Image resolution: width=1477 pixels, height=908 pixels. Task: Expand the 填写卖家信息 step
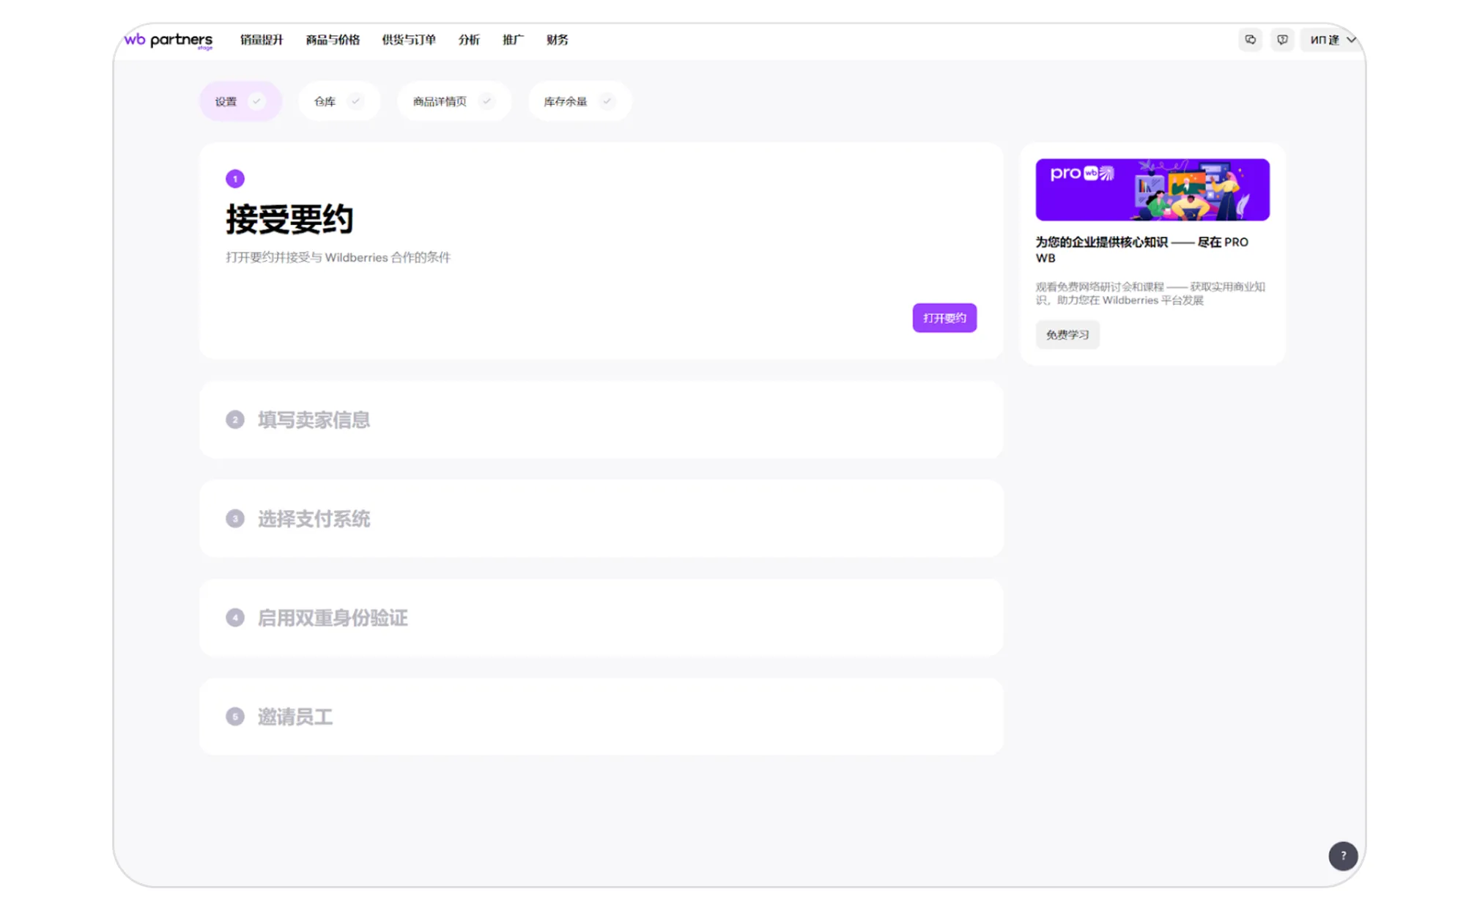pyautogui.click(x=314, y=420)
